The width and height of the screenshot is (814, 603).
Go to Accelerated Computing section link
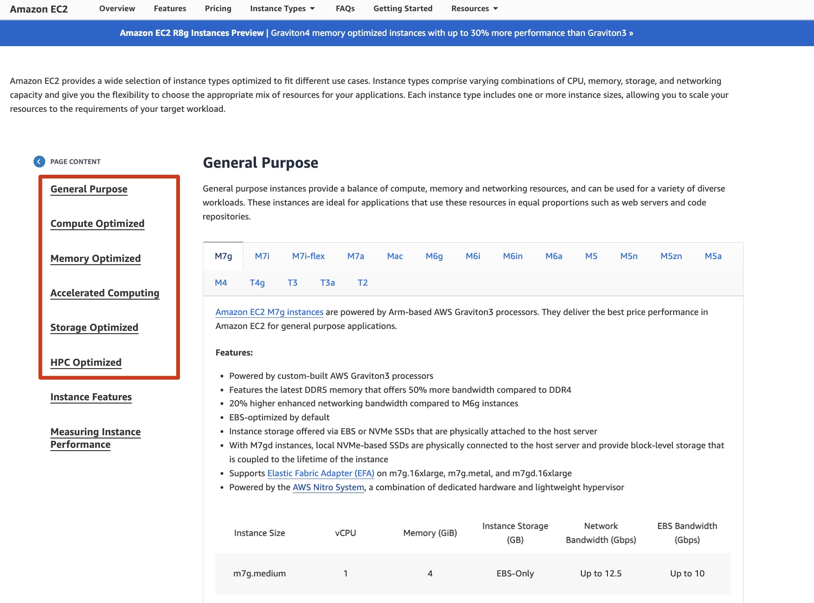point(105,293)
